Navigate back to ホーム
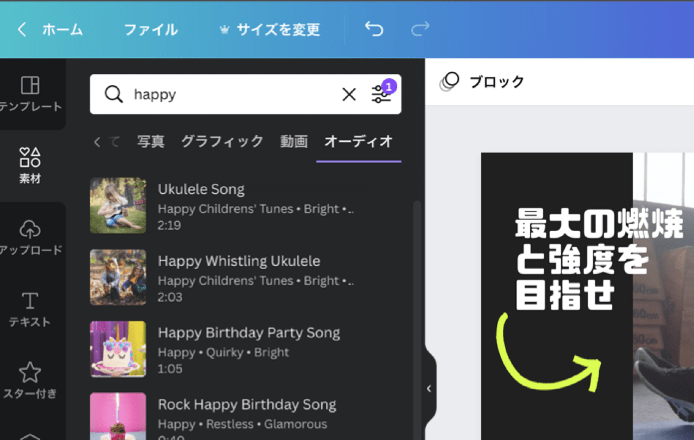694x440 pixels. click(62, 30)
